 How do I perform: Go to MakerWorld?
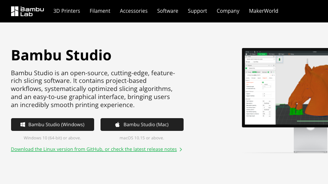(263, 11)
